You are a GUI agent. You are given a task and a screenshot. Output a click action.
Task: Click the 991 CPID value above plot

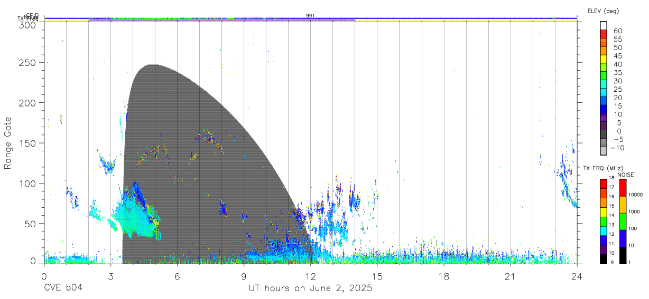point(311,16)
